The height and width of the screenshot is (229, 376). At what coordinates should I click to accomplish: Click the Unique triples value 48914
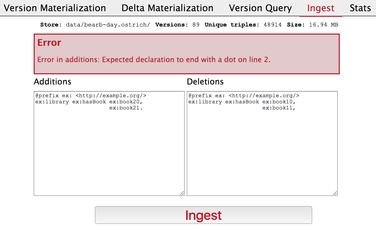pos(272,25)
